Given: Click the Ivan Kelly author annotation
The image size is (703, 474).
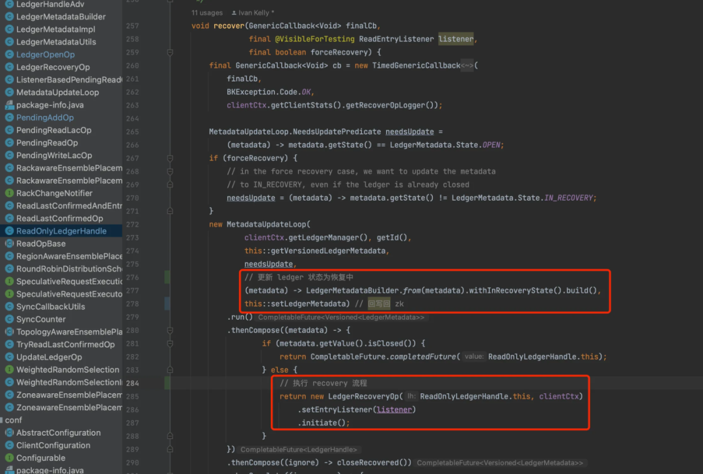Looking at the screenshot, I should (253, 12).
